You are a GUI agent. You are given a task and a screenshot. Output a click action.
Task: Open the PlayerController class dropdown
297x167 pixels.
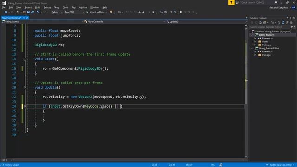click(124, 22)
